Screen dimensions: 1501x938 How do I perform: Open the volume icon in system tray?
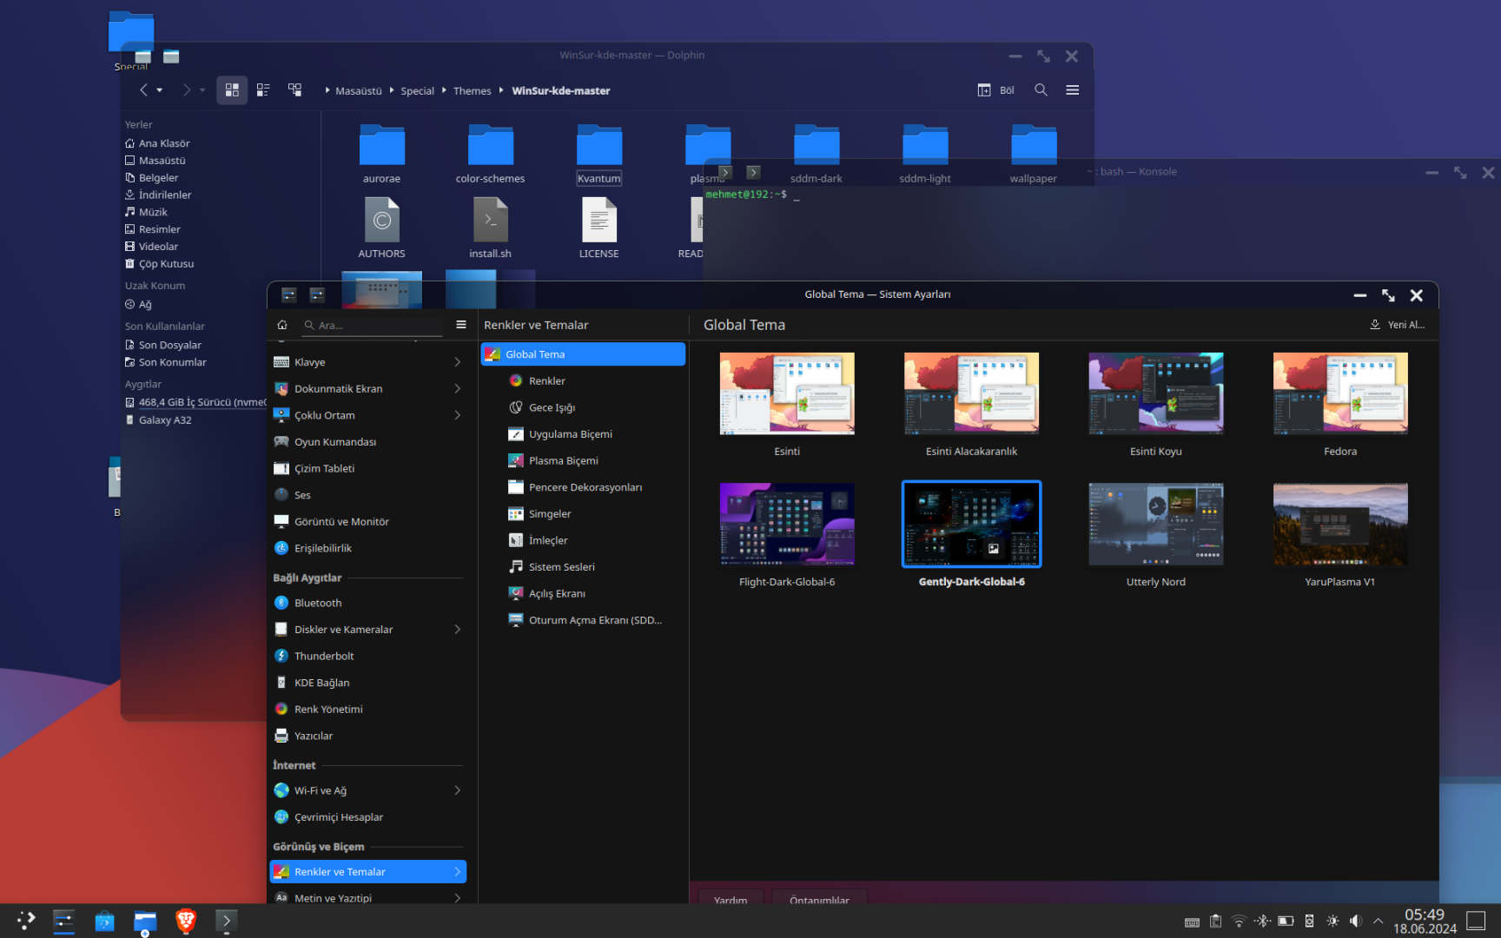[1356, 921]
